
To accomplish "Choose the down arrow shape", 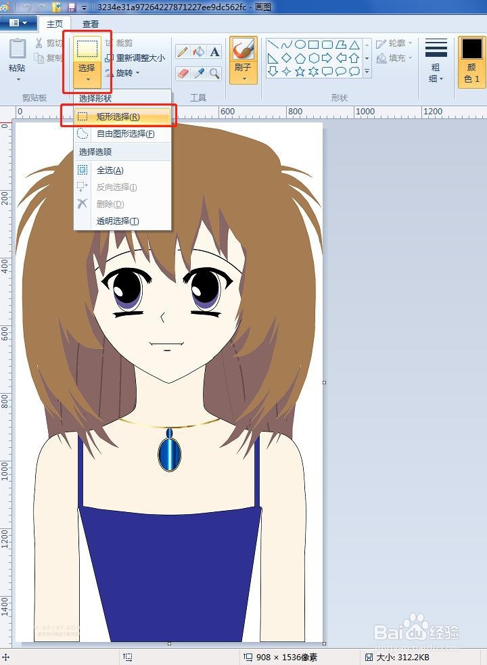I will (273, 71).
